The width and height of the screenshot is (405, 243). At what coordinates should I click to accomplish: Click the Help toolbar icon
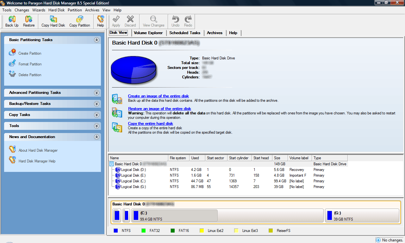click(100, 21)
